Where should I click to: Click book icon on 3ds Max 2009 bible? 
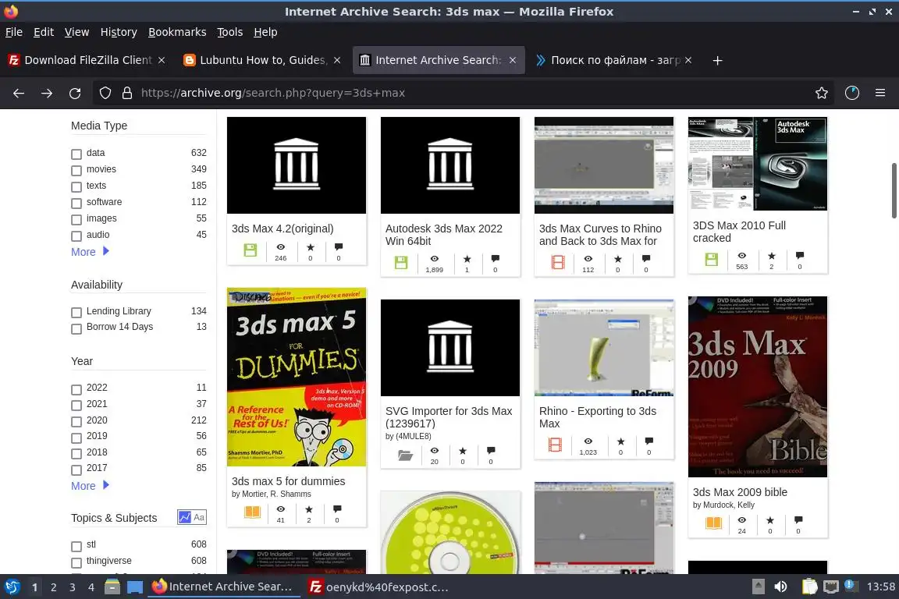pos(713,523)
